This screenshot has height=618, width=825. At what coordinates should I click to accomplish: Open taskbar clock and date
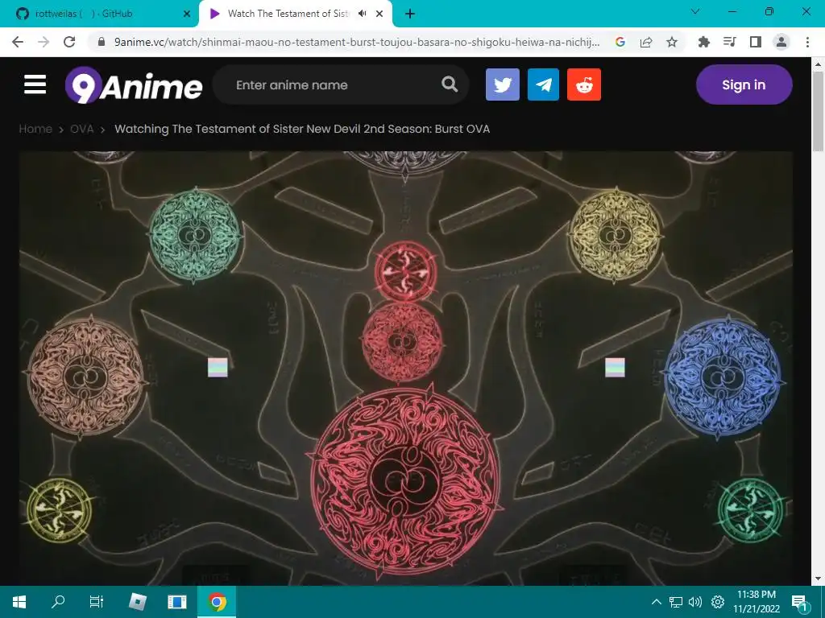[x=756, y=602]
